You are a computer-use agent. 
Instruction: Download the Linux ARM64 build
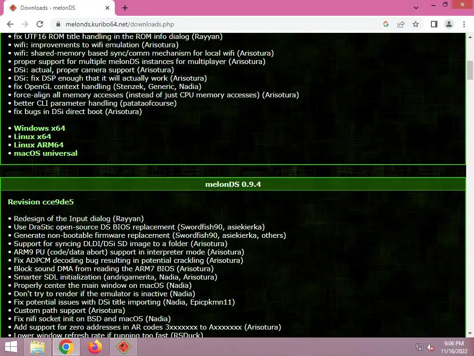(39, 145)
